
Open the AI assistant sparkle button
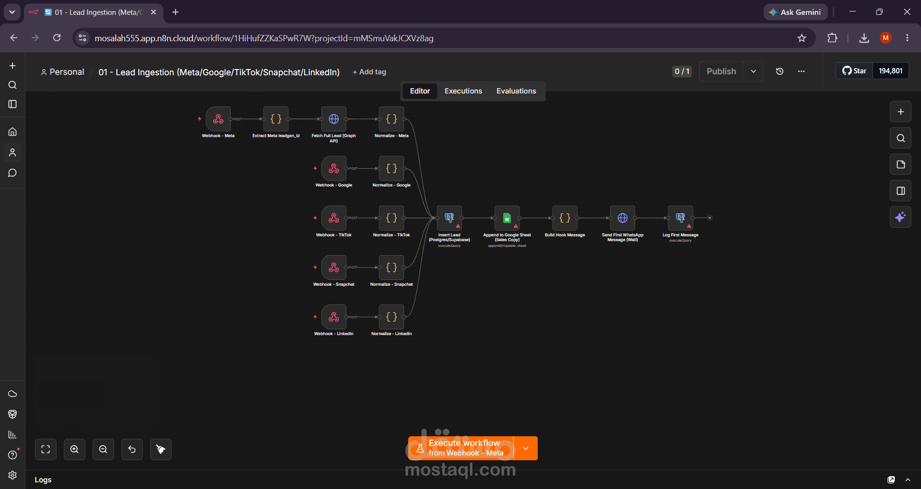point(901,217)
